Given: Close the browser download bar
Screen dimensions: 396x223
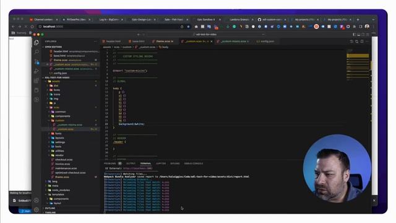Looking at the screenshot, I should (374, 201).
